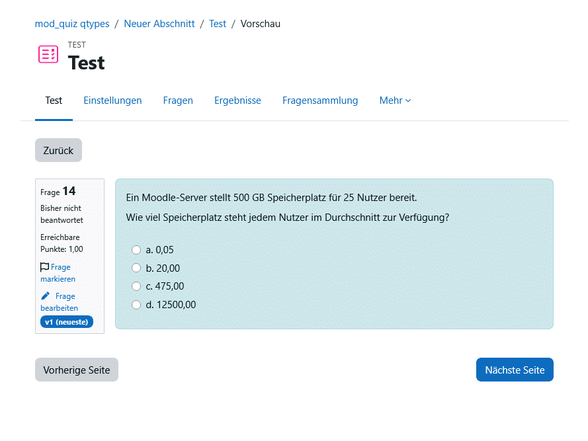
Task: Pick answer d. 12500,00
Action: 136,305
